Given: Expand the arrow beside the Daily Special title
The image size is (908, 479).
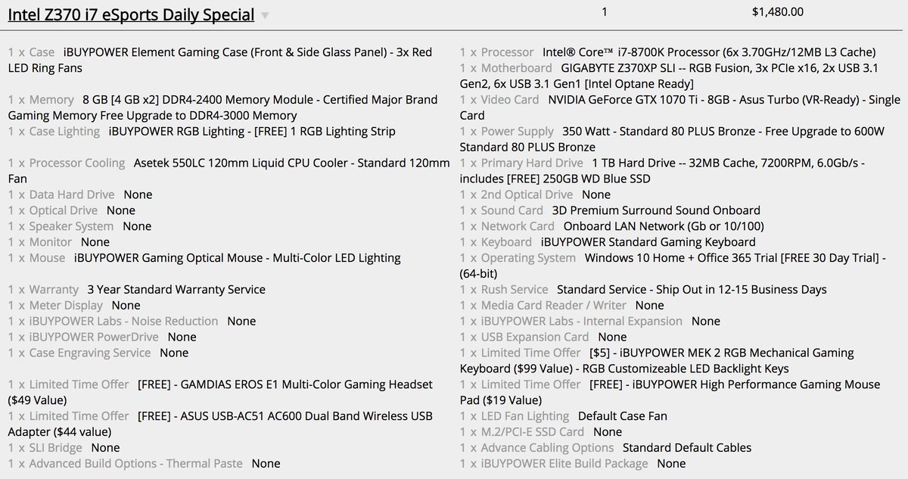Looking at the screenshot, I should pos(264,14).
